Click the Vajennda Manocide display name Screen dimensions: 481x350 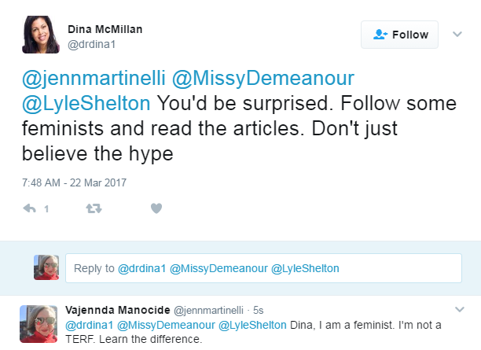click(x=117, y=310)
